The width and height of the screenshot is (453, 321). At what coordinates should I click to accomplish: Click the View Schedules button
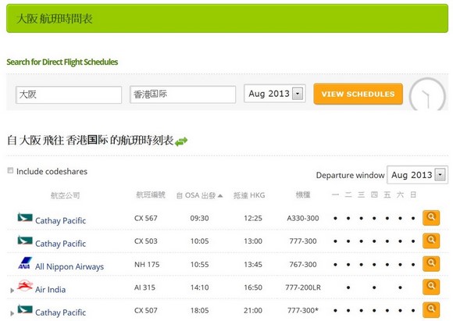coord(358,94)
